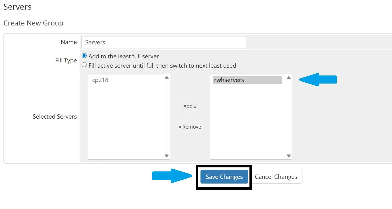This screenshot has height=209, width=392.
Task: Click up arrow of the rwhservers list scrollbar
Action: [289, 78]
